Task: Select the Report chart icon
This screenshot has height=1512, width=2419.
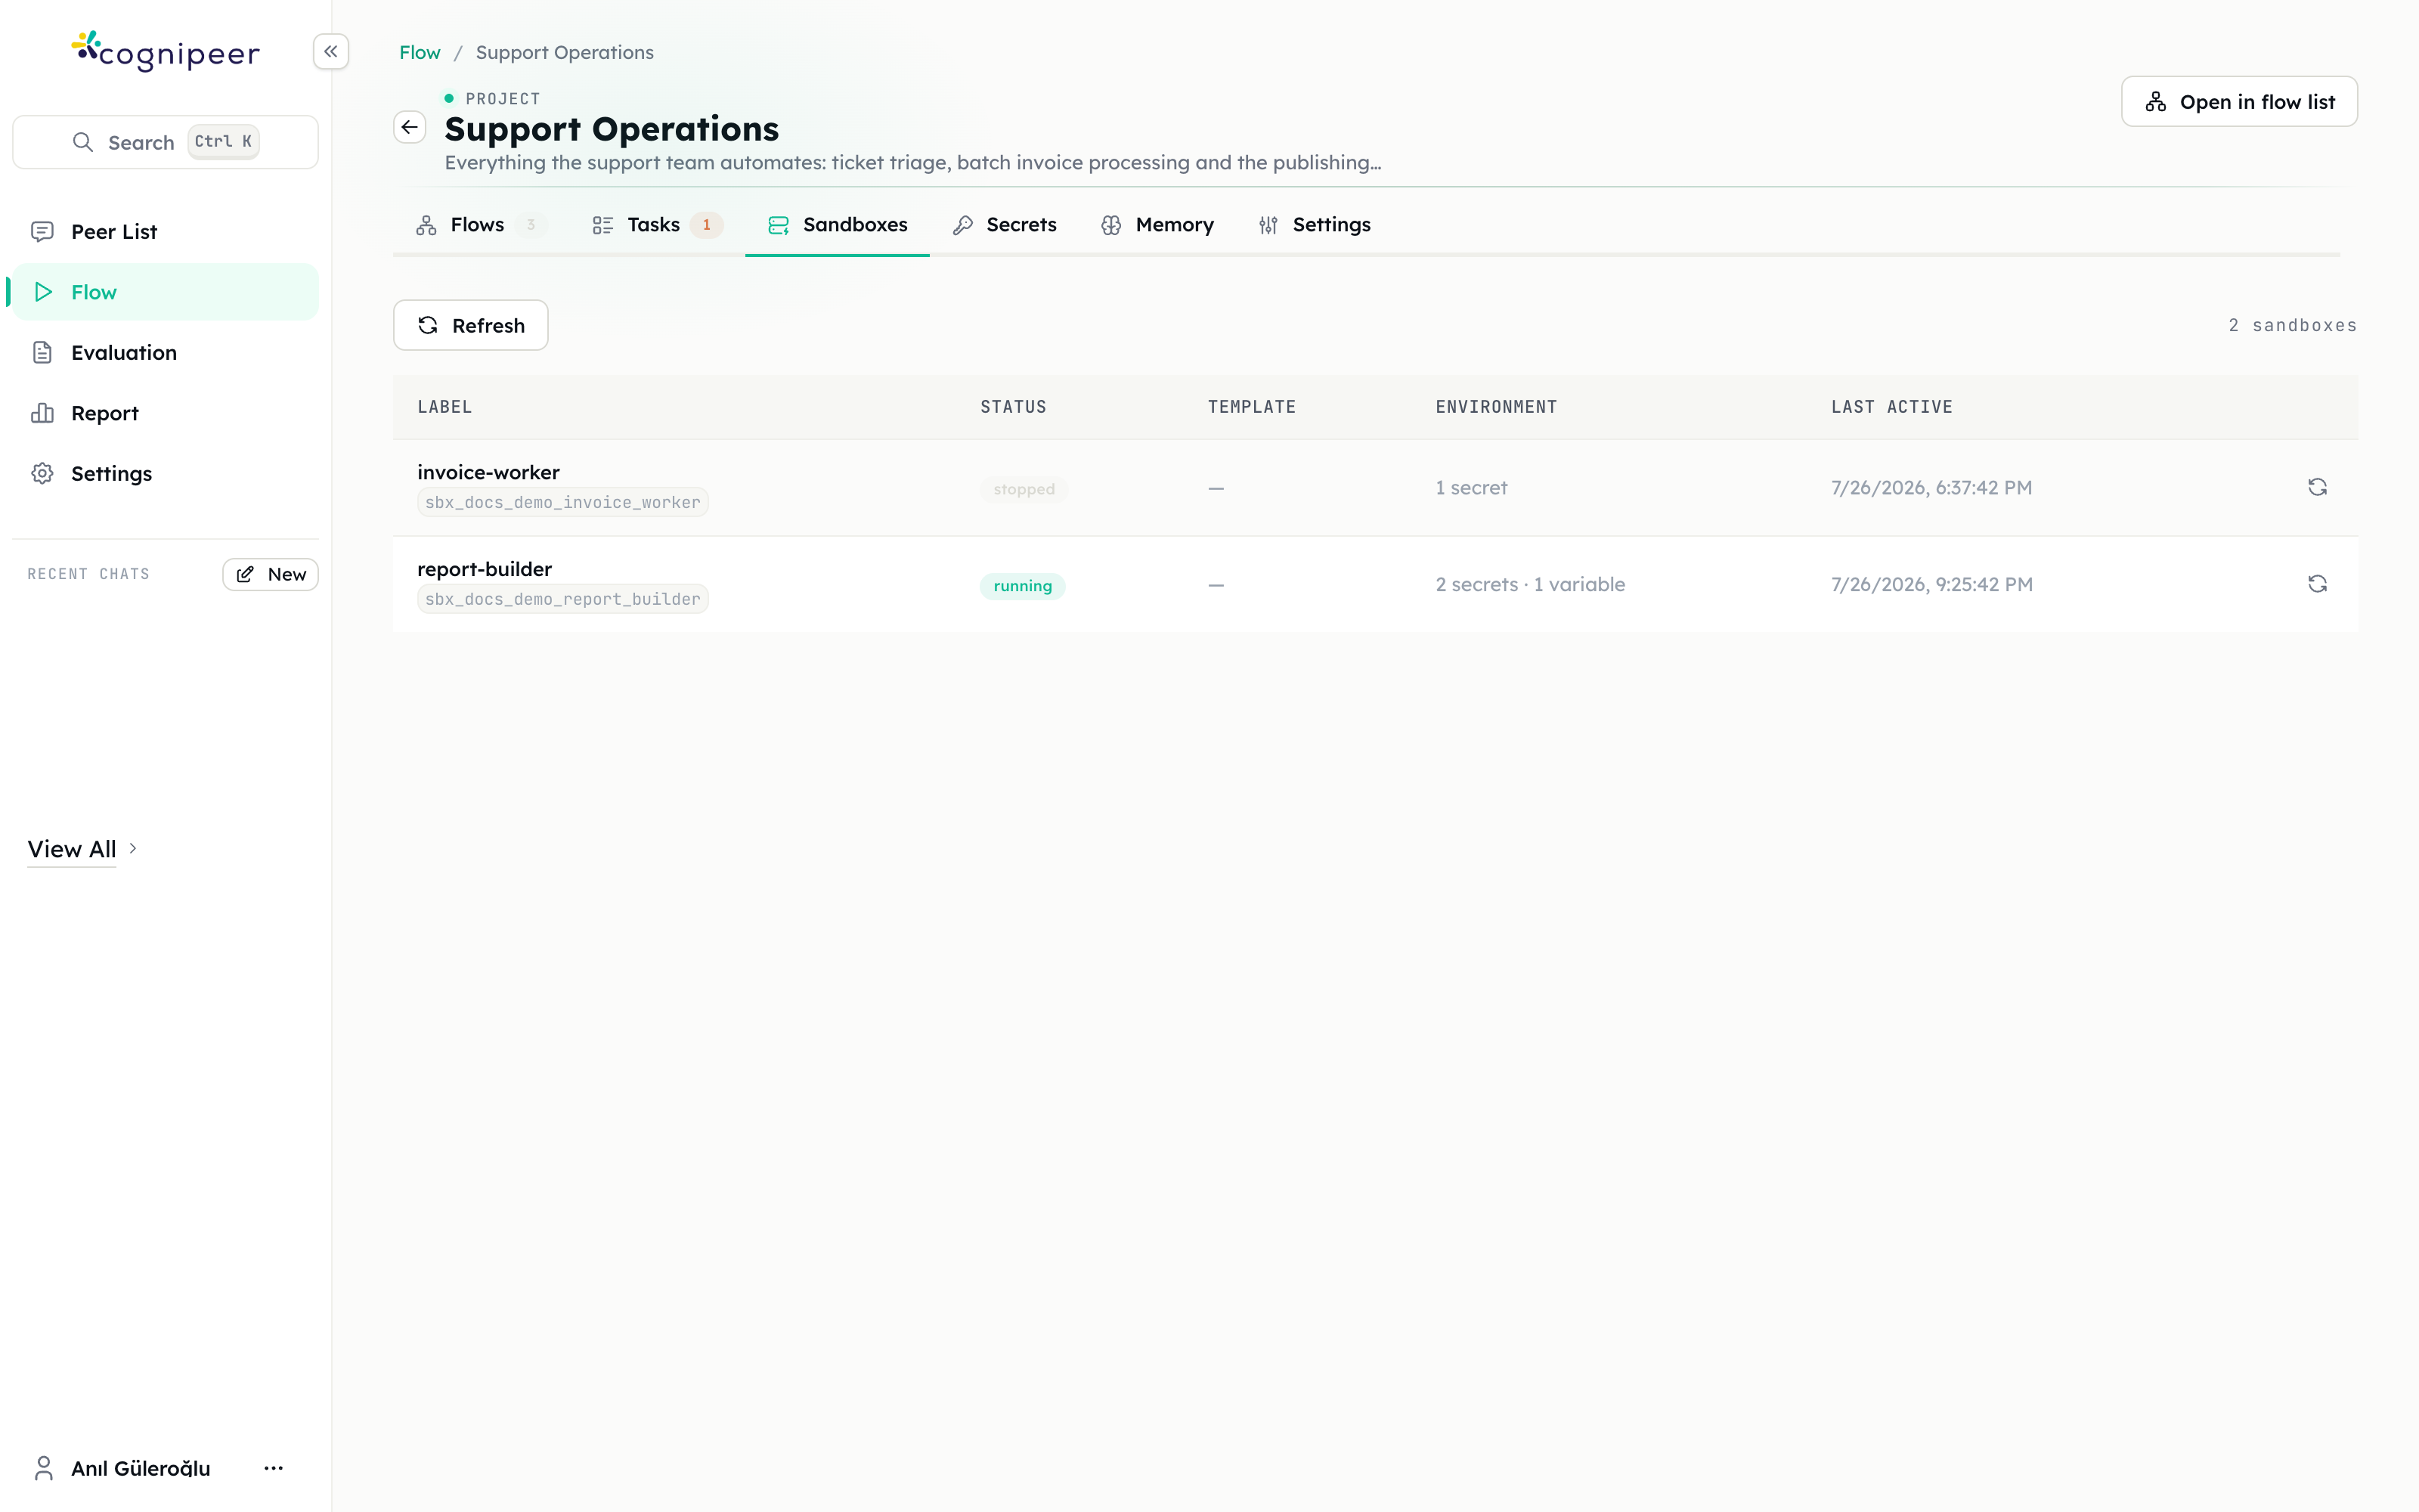Action: [x=42, y=413]
